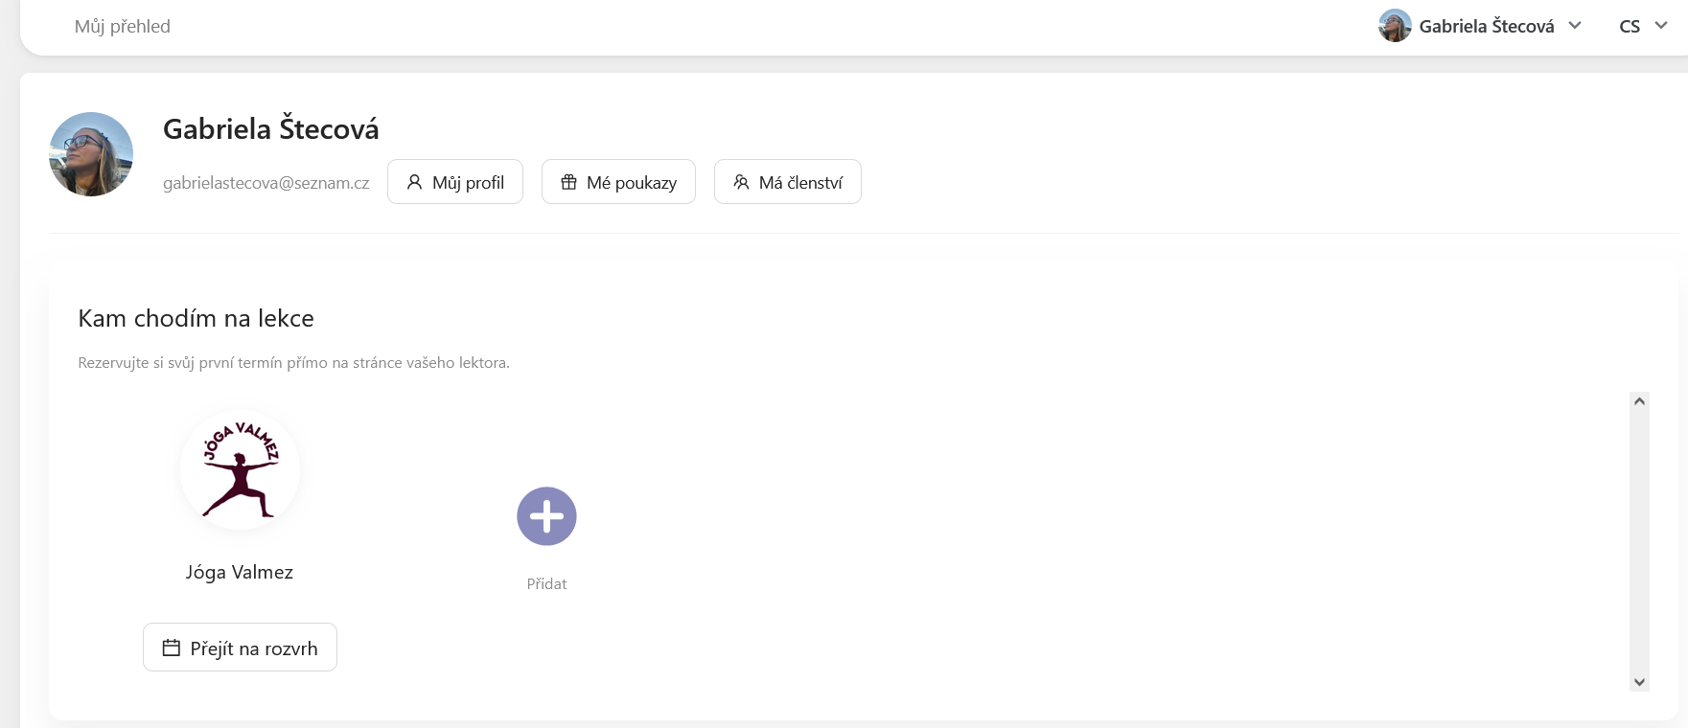
Task: Go to Můj přehled in top bar
Action: coord(123,27)
